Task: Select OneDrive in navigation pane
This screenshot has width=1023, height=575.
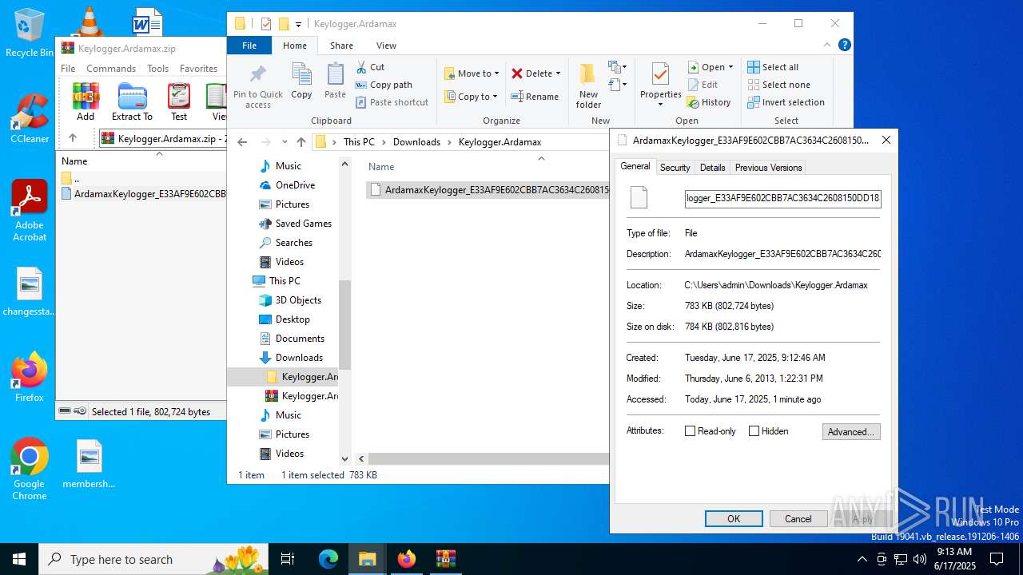Action: coord(295,185)
